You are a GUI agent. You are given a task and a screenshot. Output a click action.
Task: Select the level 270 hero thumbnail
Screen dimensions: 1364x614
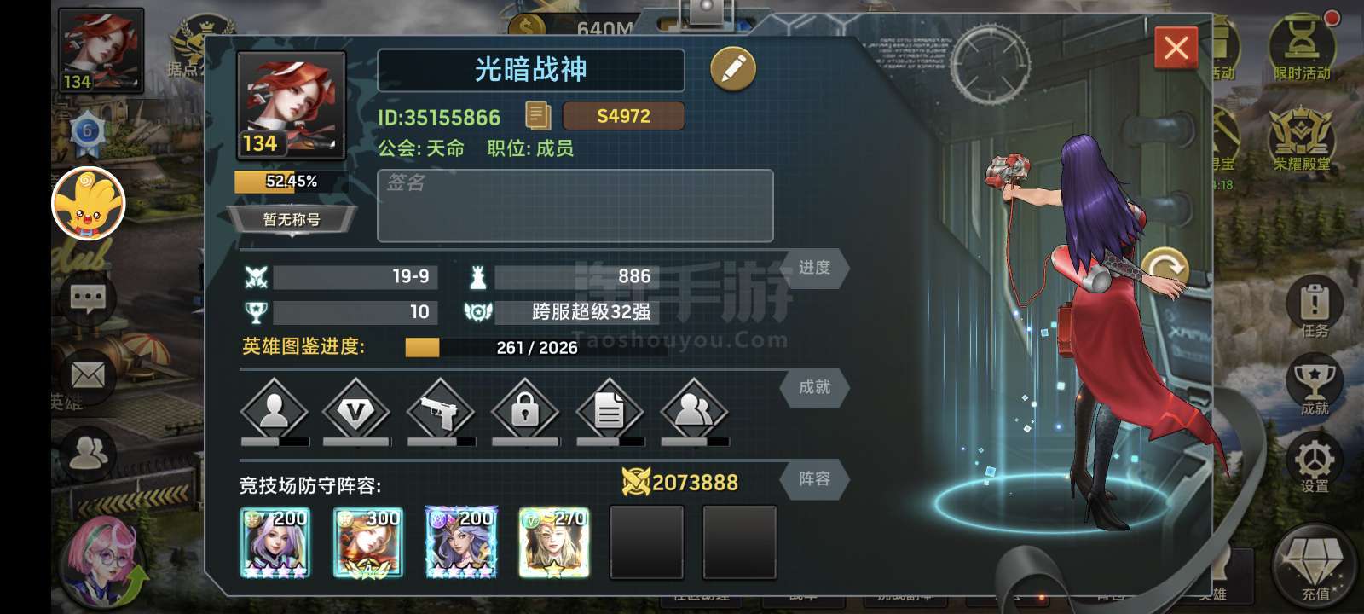click(553, 542)
